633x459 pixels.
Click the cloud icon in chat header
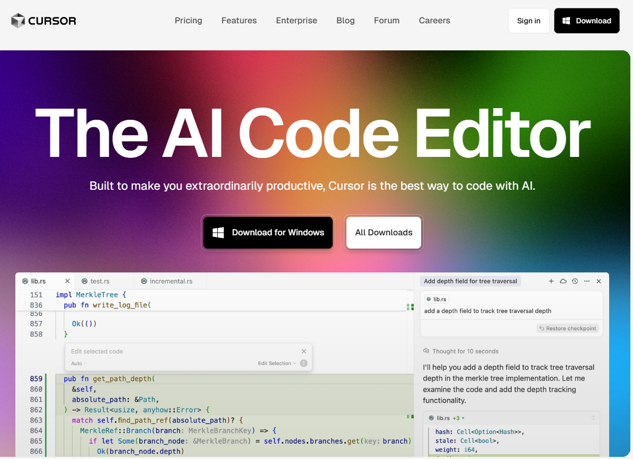[563, 281]
